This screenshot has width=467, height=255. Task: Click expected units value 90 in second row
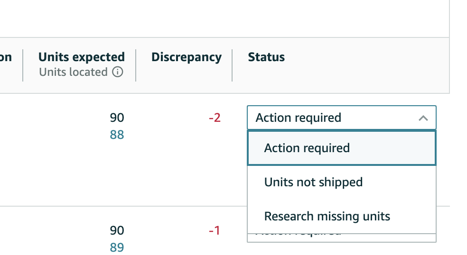click(117, 231)
